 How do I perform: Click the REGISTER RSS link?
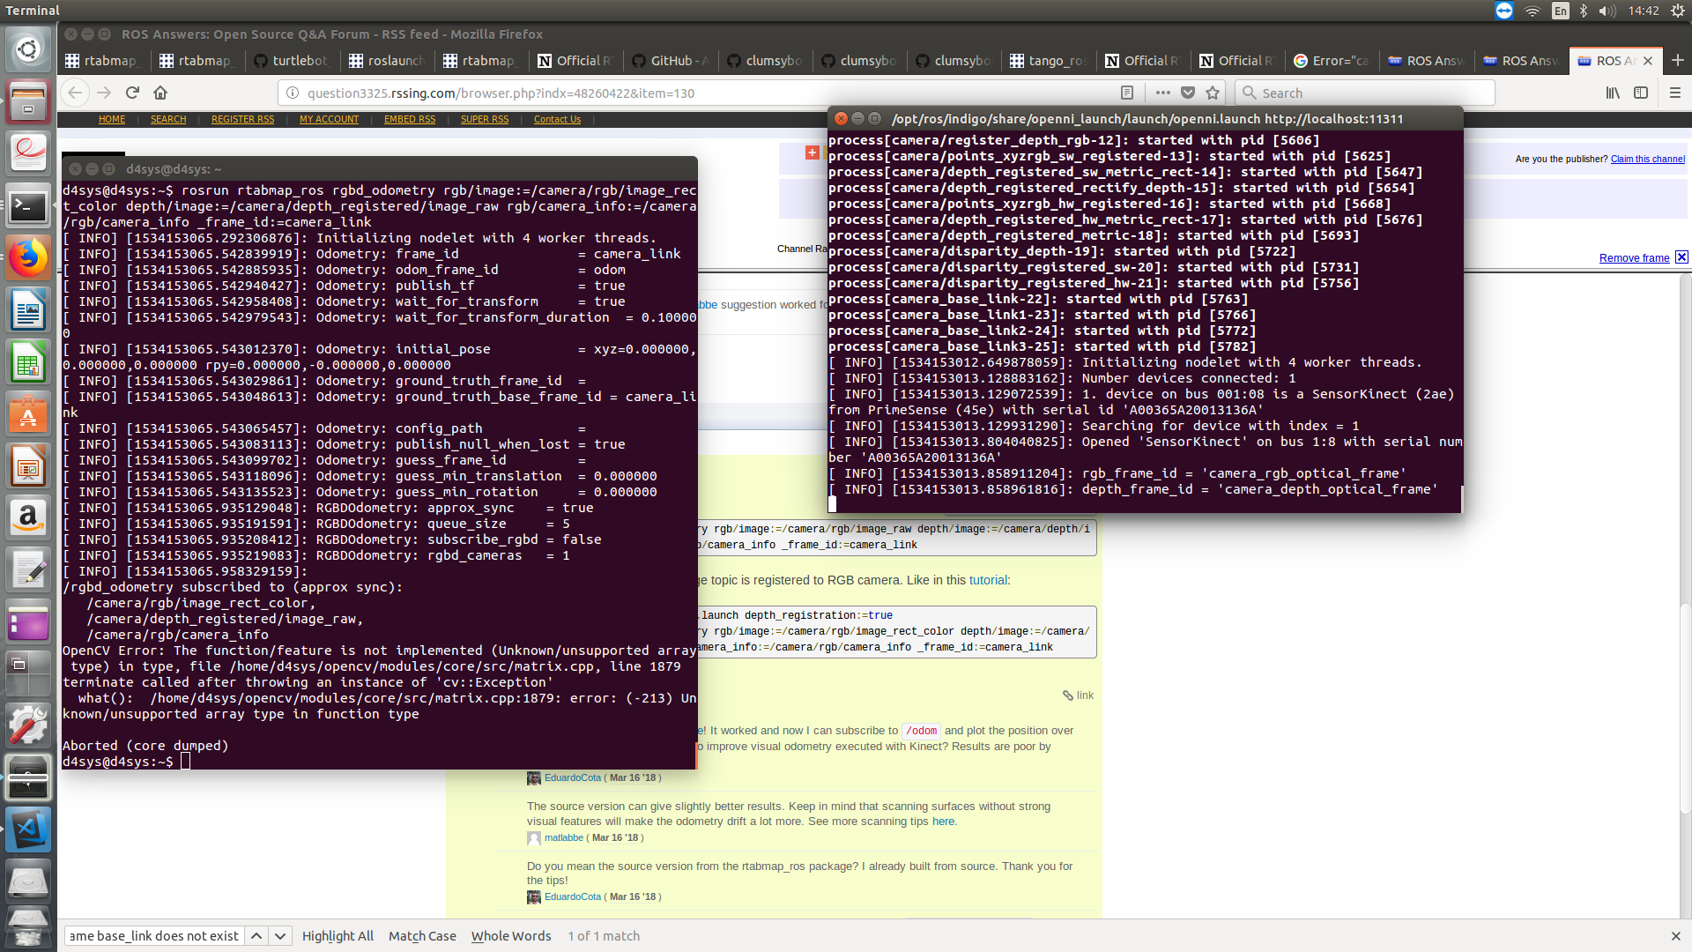[x=242, y=119]
